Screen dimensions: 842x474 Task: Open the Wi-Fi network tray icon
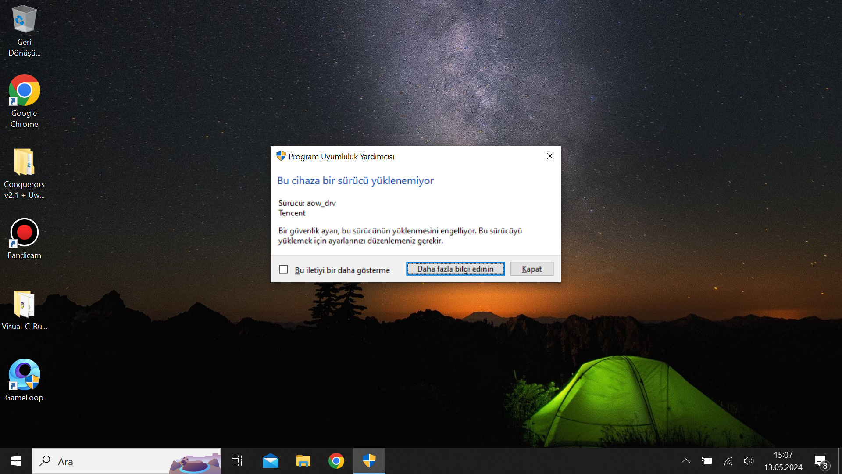[728, 461]
